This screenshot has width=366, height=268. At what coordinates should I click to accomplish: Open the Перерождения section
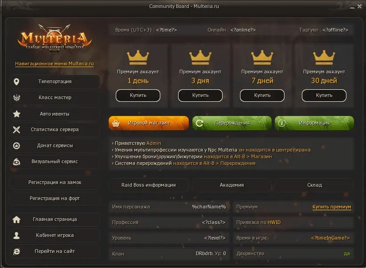[232, 123]
